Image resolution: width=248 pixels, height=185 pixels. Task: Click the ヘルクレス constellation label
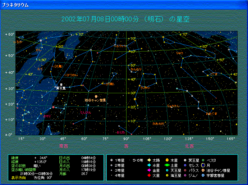119,46
